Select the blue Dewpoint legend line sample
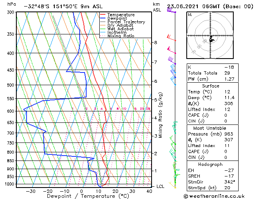 tap(103, 18)
